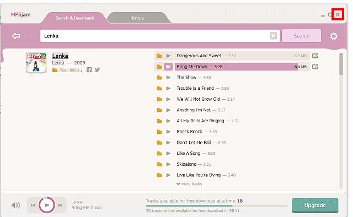Switch to Search & Downloads tab

pos(75,18)
